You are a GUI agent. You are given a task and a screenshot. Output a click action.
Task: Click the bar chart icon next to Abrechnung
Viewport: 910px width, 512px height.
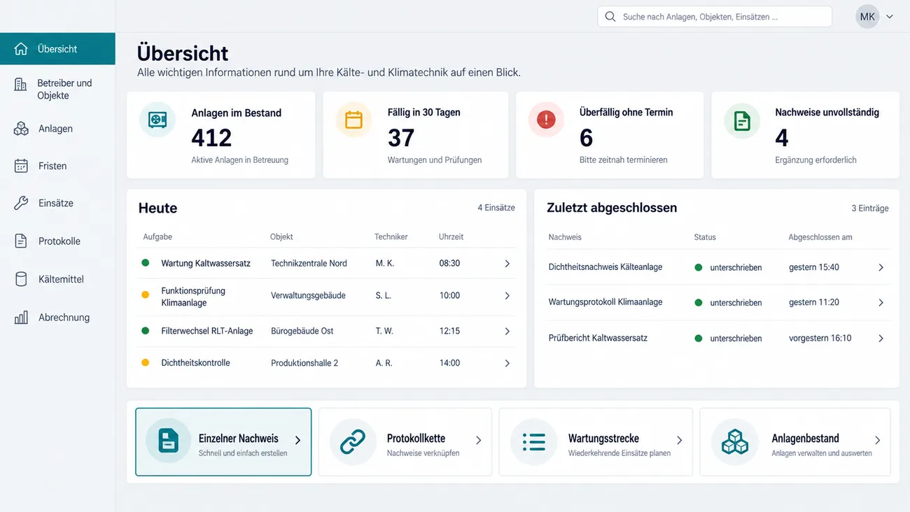[x=21, y=318]
